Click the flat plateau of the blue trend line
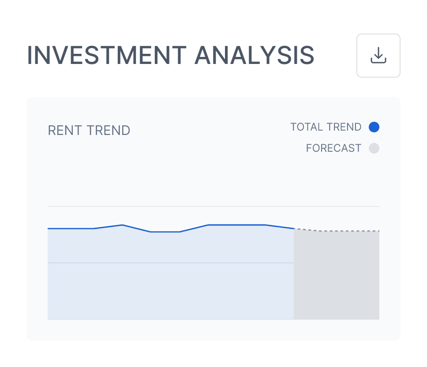The image size is (427, 367). [x=236, y=225]
